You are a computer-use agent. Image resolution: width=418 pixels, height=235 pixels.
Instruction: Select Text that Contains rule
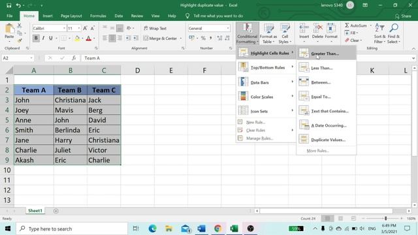(x=327, y=111)
